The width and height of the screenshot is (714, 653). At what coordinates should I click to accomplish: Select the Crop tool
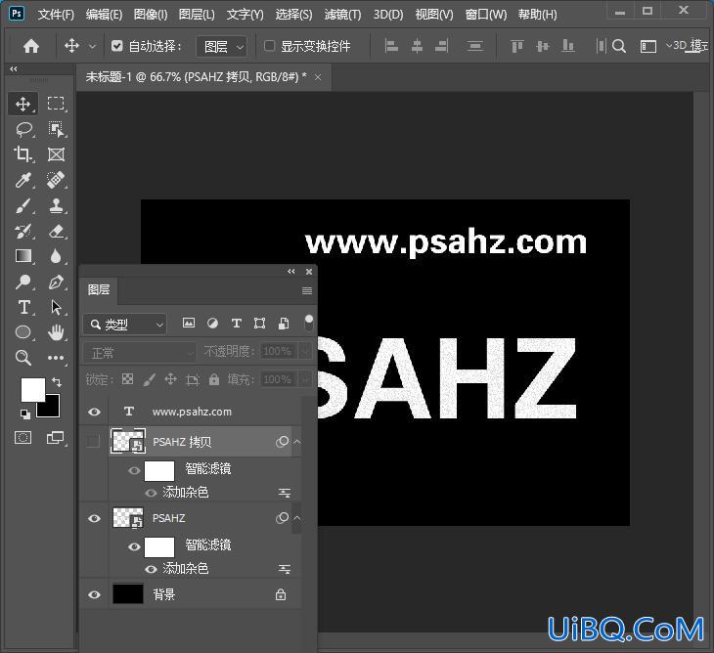[22, 154]
